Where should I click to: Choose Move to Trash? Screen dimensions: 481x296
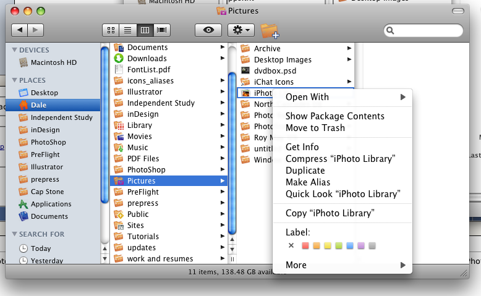343,127
